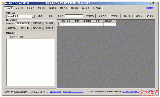Click the 修改代码 button

102,16
